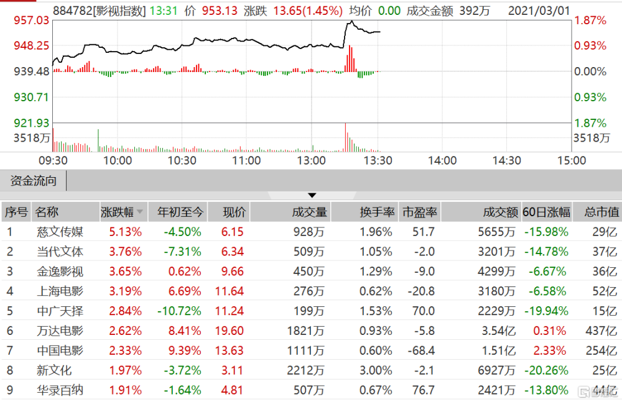Screen dimensions: 622x402
Task: Open the 金逸影视 stock entry
Action: click(x=60, y=272)
